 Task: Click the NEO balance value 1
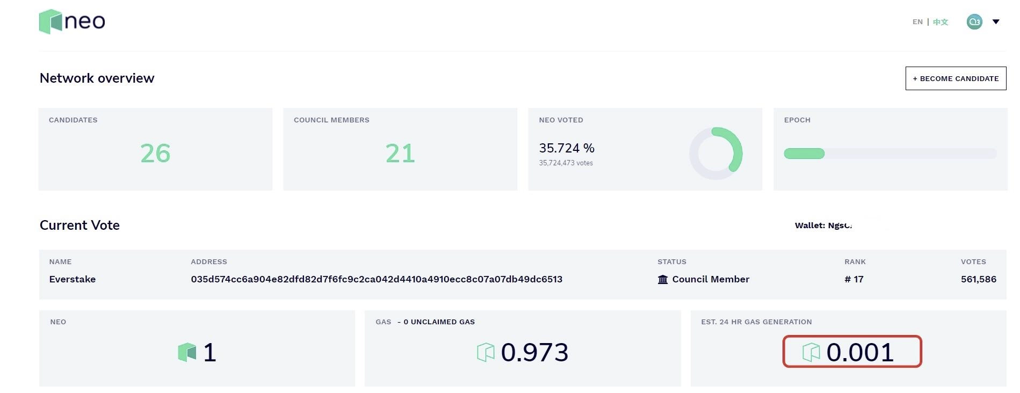coord(209,352)
